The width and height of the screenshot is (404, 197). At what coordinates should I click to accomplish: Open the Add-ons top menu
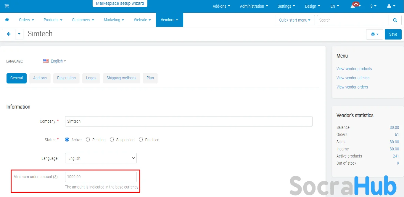[x=221, y=6]
